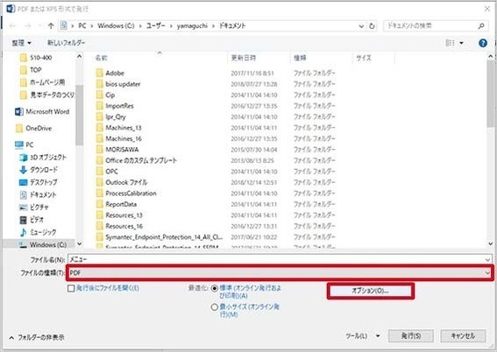Click the オプション button
The image size is (497, 352).
pos(371,291)
